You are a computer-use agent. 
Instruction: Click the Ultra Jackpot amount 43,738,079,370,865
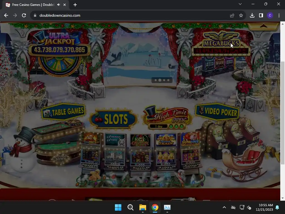pos(60,50)
